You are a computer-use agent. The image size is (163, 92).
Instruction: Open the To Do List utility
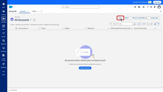(13, 90)
